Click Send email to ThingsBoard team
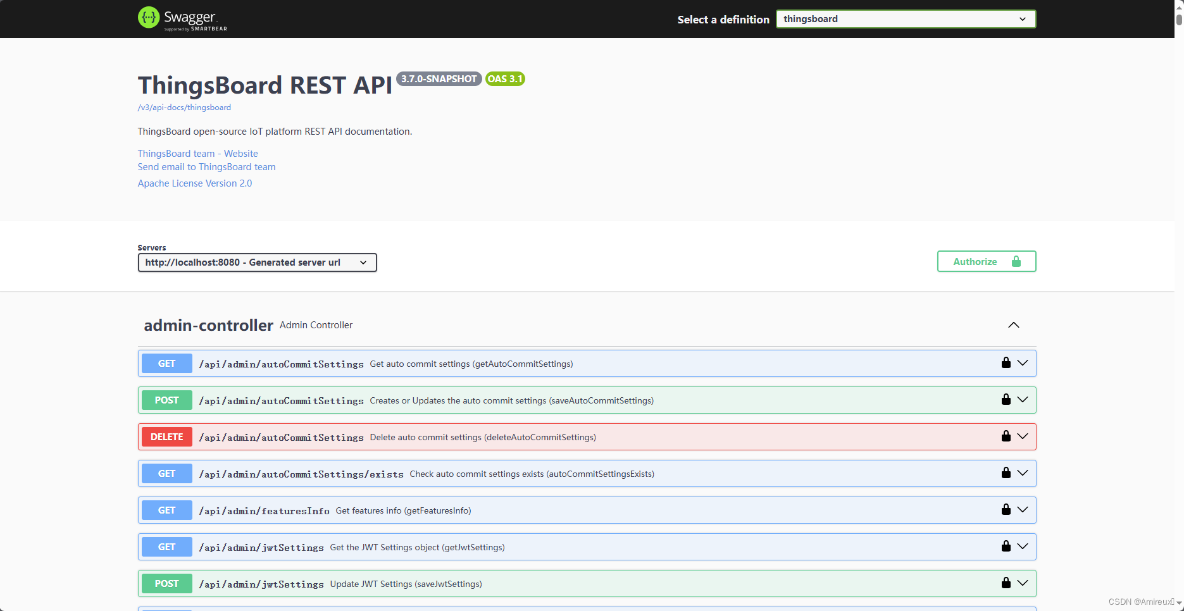1184x611 pixels. click(206, 167)
